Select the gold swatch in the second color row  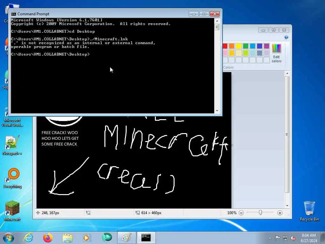232,53
